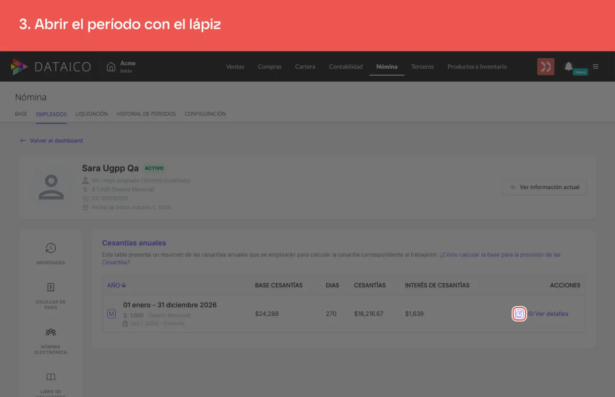Open the cesantías base calculation help link
The height and width of the screenshot is (397, 615).
332,258
